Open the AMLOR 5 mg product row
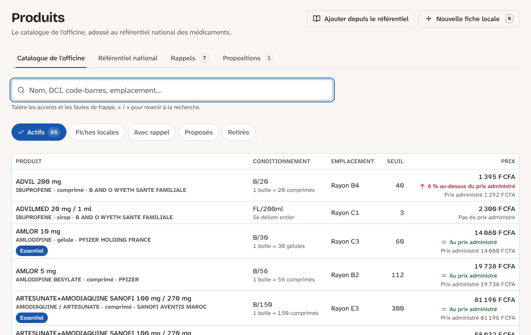The width and height of the screenshot is (531, 335). click(x=265, y=275)
